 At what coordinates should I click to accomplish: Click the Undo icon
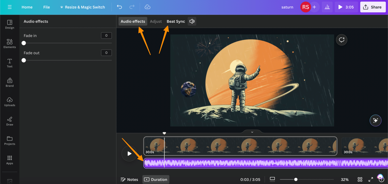click(119, 7)
